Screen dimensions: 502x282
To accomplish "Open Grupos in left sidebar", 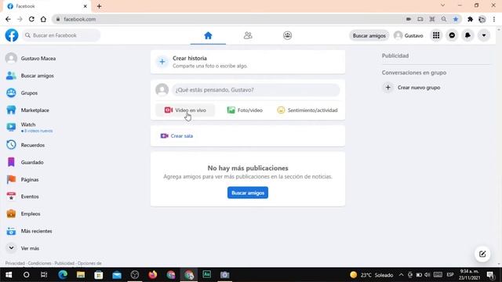I will click(x=22, y=93).
